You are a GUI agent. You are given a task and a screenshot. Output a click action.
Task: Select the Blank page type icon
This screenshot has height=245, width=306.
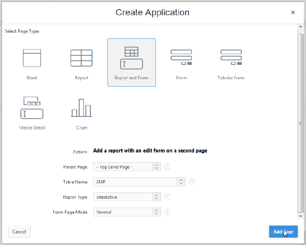(x=32, y=58)
